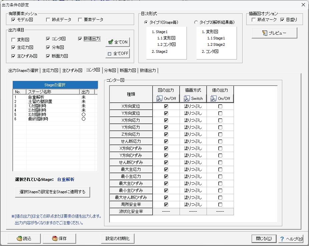The width and height of the screenshot is (309, 246).
Task: Open the プレビュー preview button
Action: 274,33
